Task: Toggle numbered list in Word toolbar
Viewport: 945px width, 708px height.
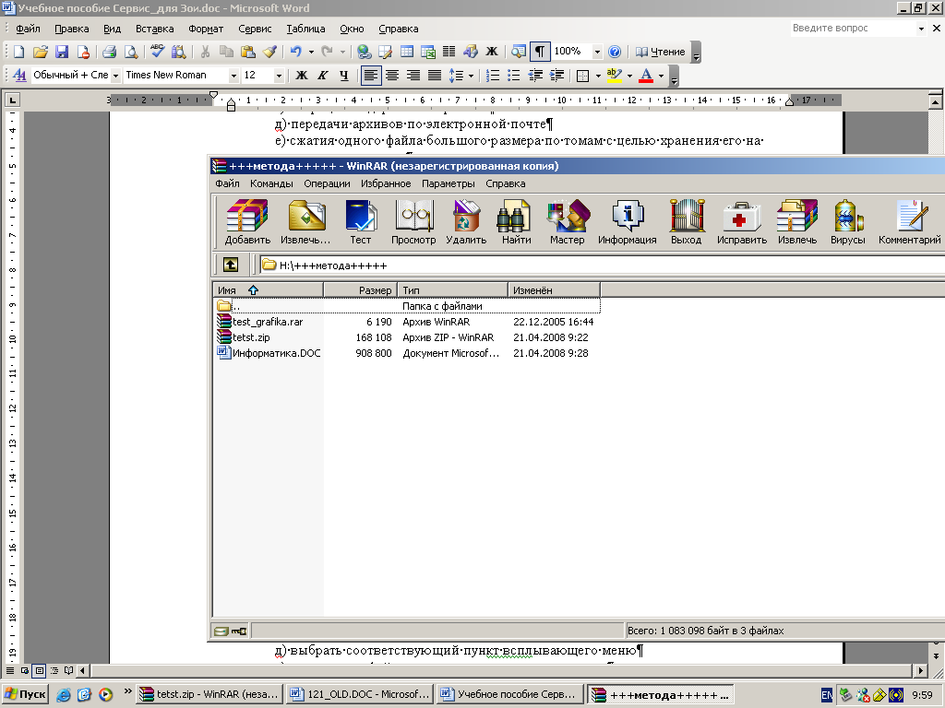Action: (x=493, y=76)
